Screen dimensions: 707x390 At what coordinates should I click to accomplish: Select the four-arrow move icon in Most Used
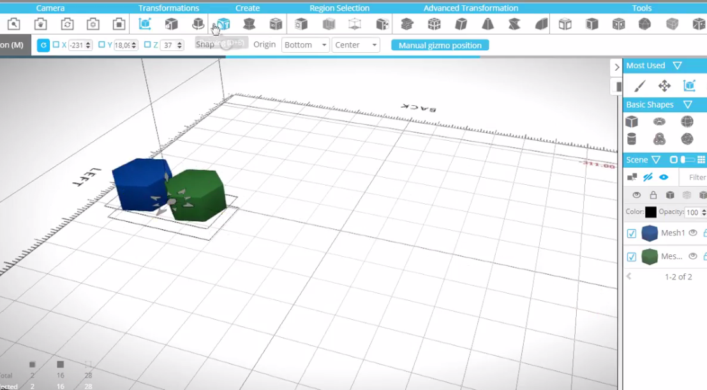(664, 85)
